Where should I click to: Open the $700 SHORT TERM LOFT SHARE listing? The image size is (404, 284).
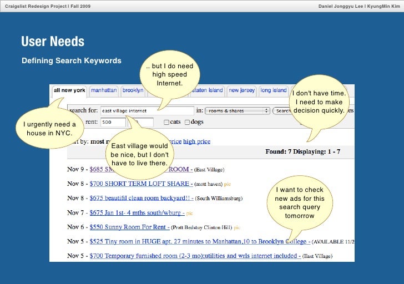141,184
